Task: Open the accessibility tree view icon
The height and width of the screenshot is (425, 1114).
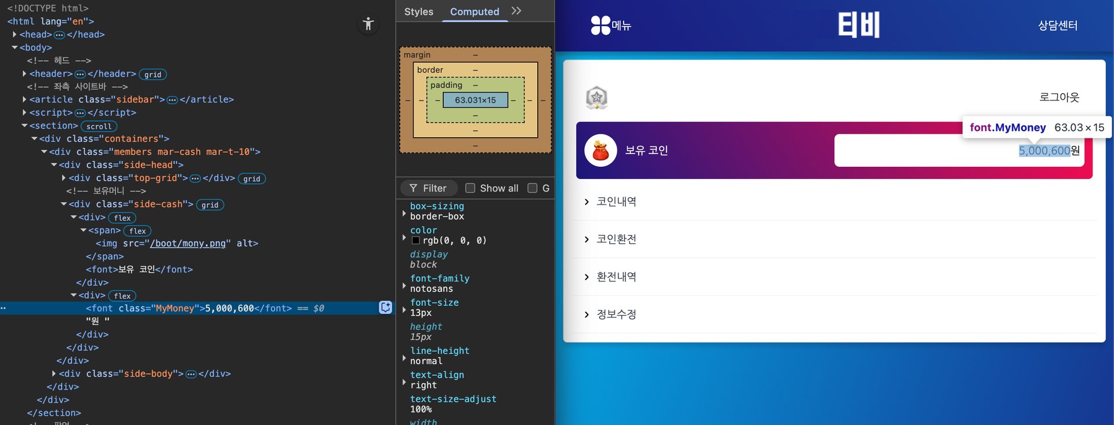Action: coord(368,24)
